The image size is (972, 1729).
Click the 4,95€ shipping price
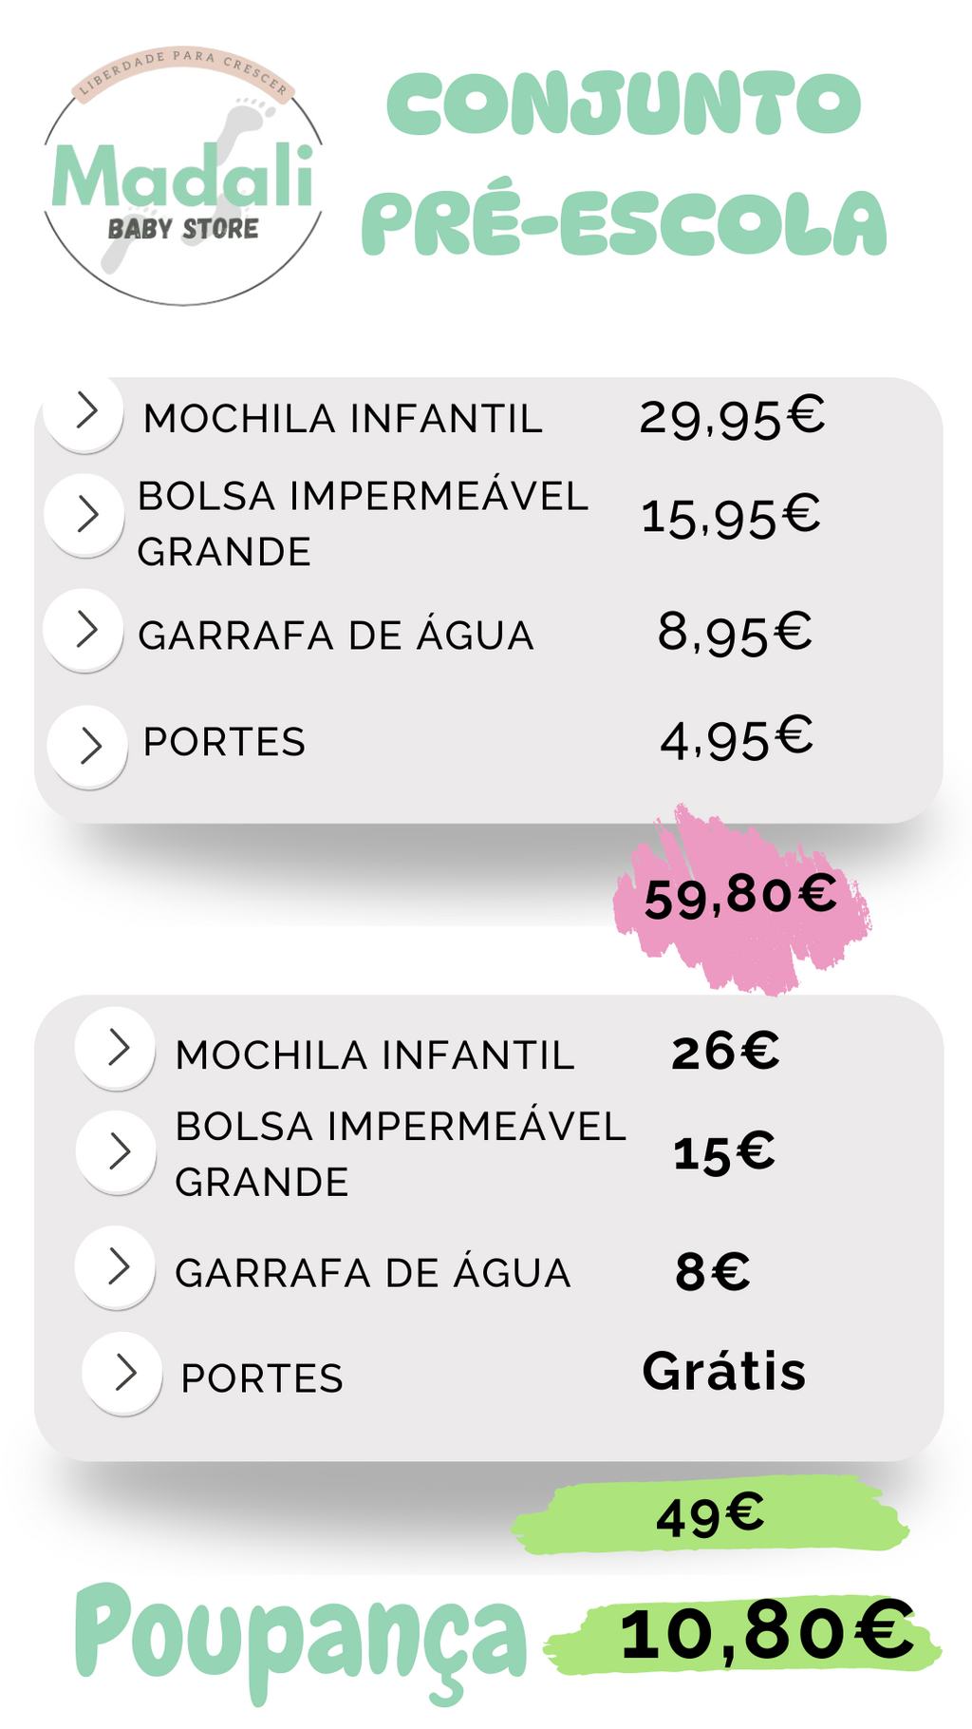[737, 739]
